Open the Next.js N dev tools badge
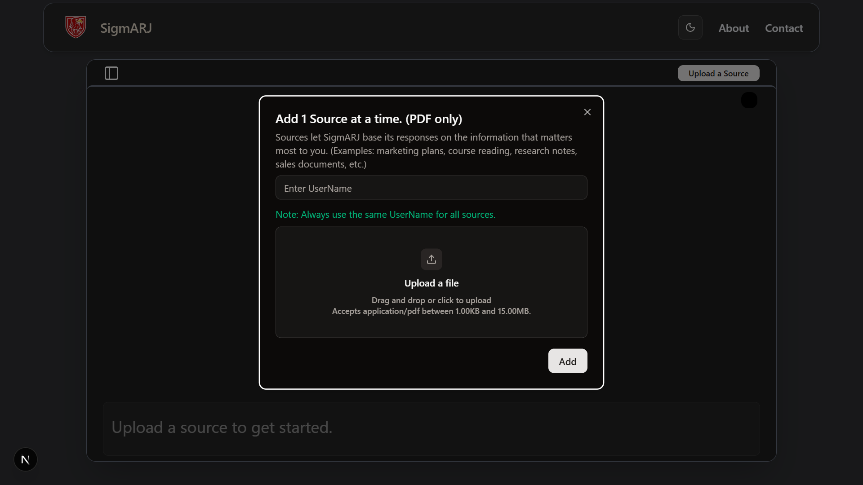This screenshot has width=863, height=485. [26, 459]
